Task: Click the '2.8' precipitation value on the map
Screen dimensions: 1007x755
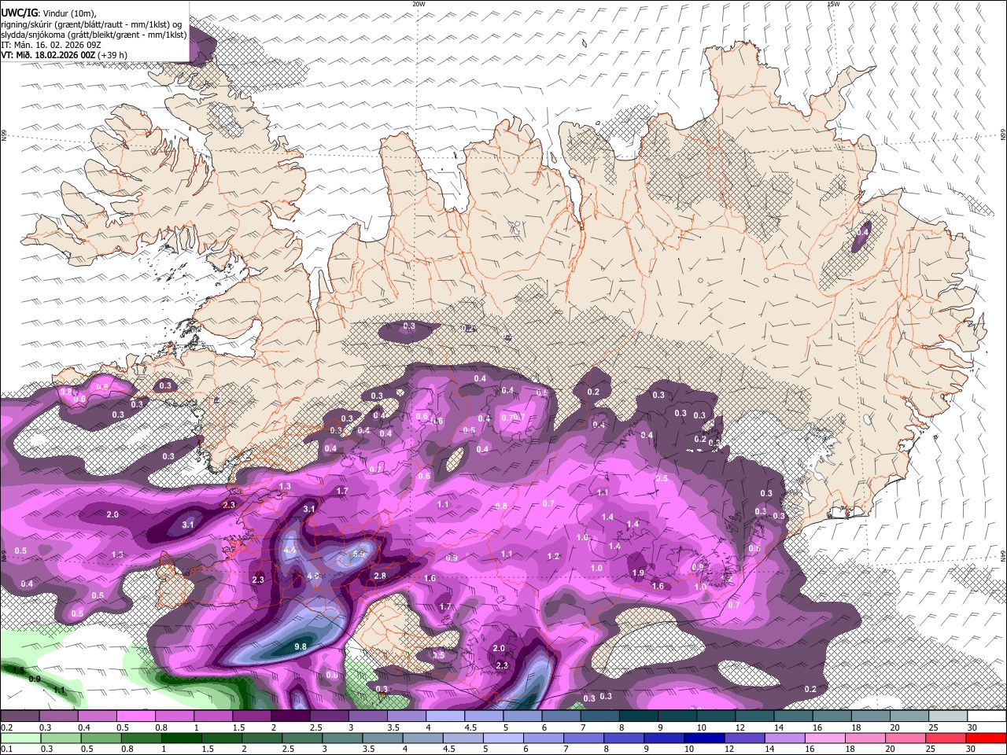Action: [x=380, y=576]
